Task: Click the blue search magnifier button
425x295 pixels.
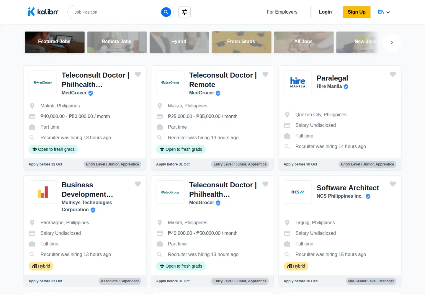Action: pos(166,12)
